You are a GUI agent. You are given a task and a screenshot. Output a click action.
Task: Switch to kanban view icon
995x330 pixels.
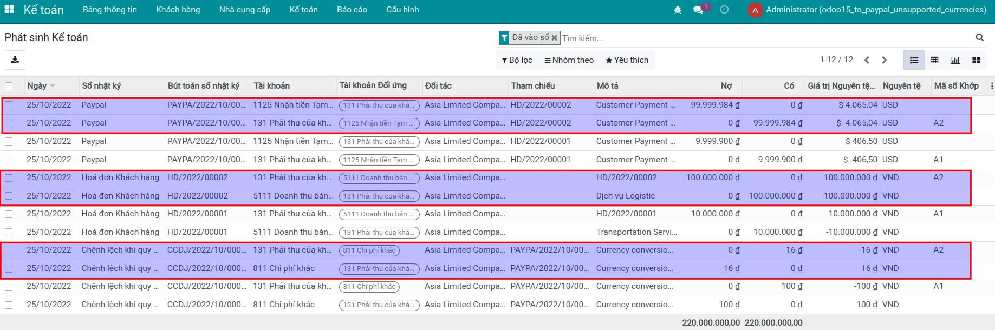coord(976,60)
